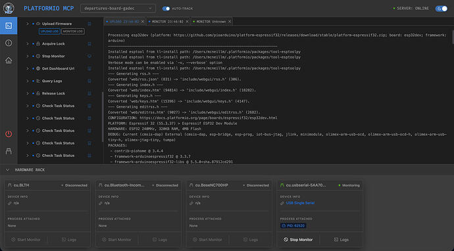Click the SERVER: ONLINE status text

click(x=413, y=9)
